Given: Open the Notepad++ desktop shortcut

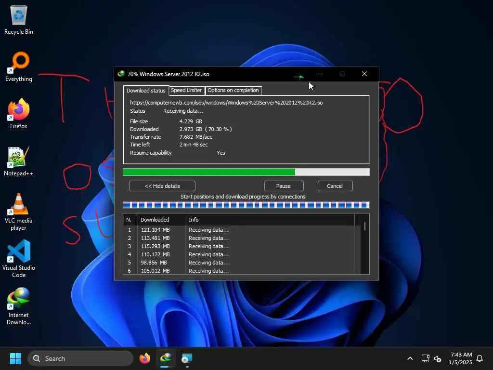Looking at the screenshot, I should coord(19,161).
